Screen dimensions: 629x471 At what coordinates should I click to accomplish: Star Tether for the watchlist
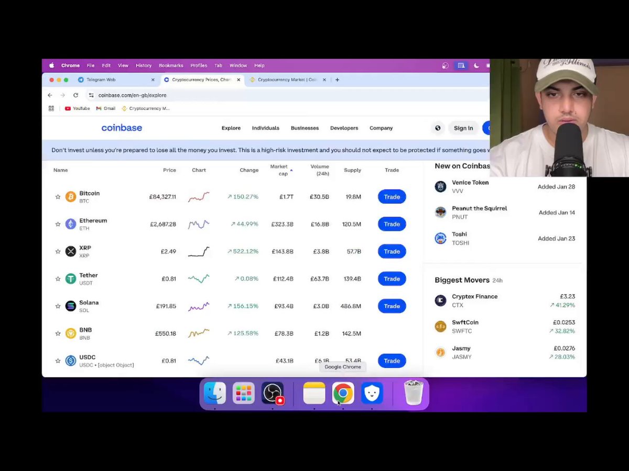coord(58,279)
